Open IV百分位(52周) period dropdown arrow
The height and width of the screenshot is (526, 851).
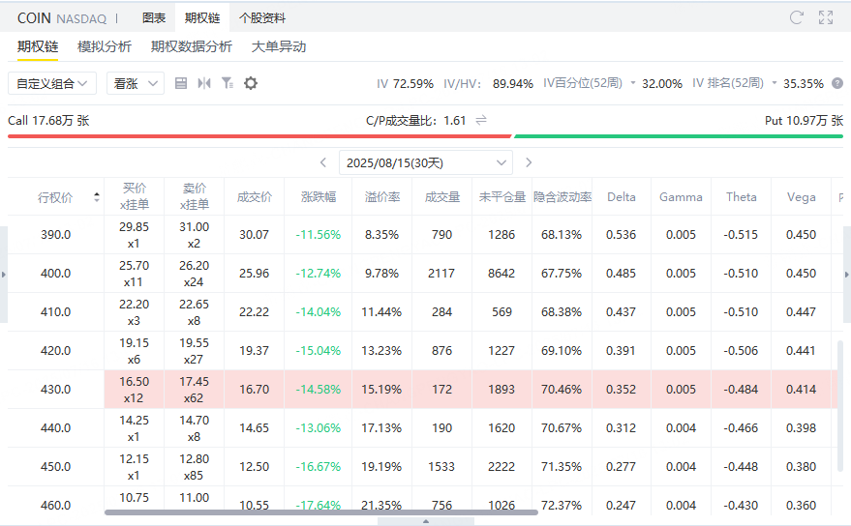[633, 83]
